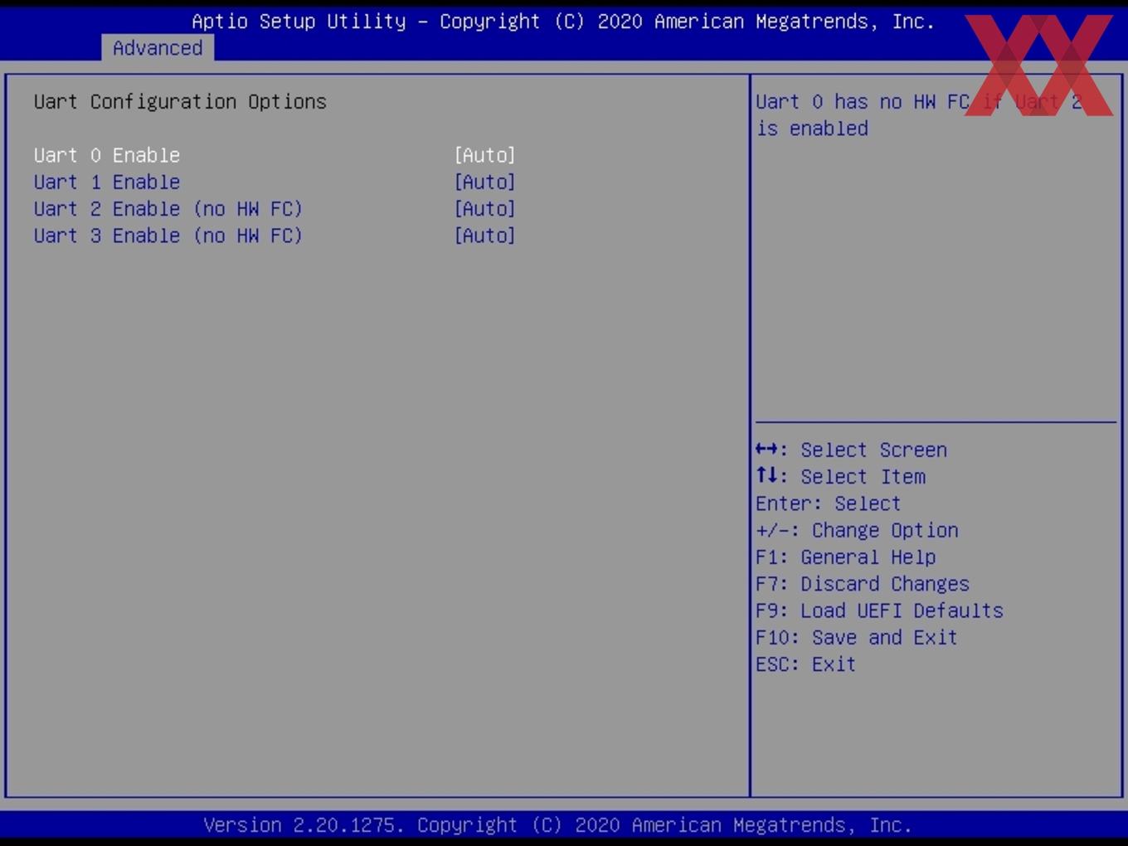Open the Uart 2 [Auto] value dropdown
The height and width of the screenshot is (846, 1128).
[485, 209]
